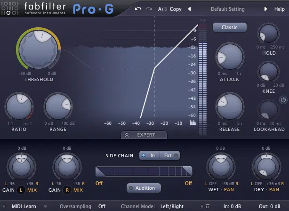Click the left MIX label by L
The image size is (289, 211).
tap(32, 190)
